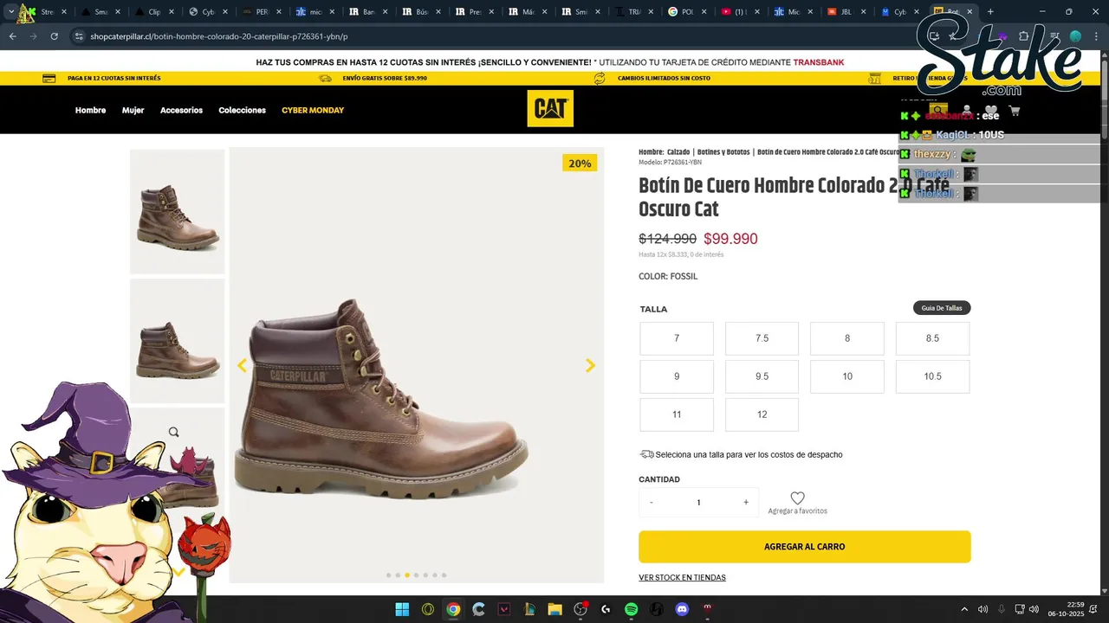Screen dimensions: 1109x623
Task: Click Calzado breadcrumb link
Action: pyautogui.click(x=678, y=152)
